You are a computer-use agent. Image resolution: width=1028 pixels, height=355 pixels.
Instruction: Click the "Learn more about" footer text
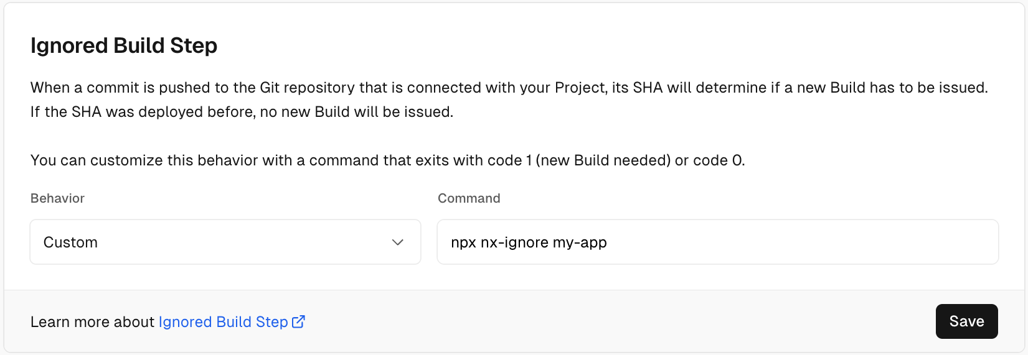pyautogui.click(x=92, y=322)
